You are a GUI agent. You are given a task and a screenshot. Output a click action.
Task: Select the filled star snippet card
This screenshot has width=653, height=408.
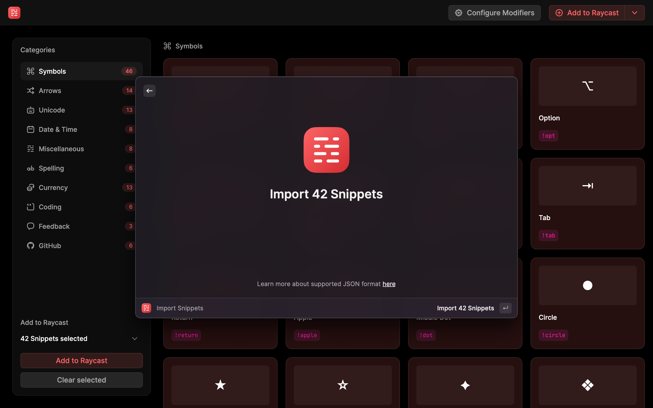coord(220,383)
